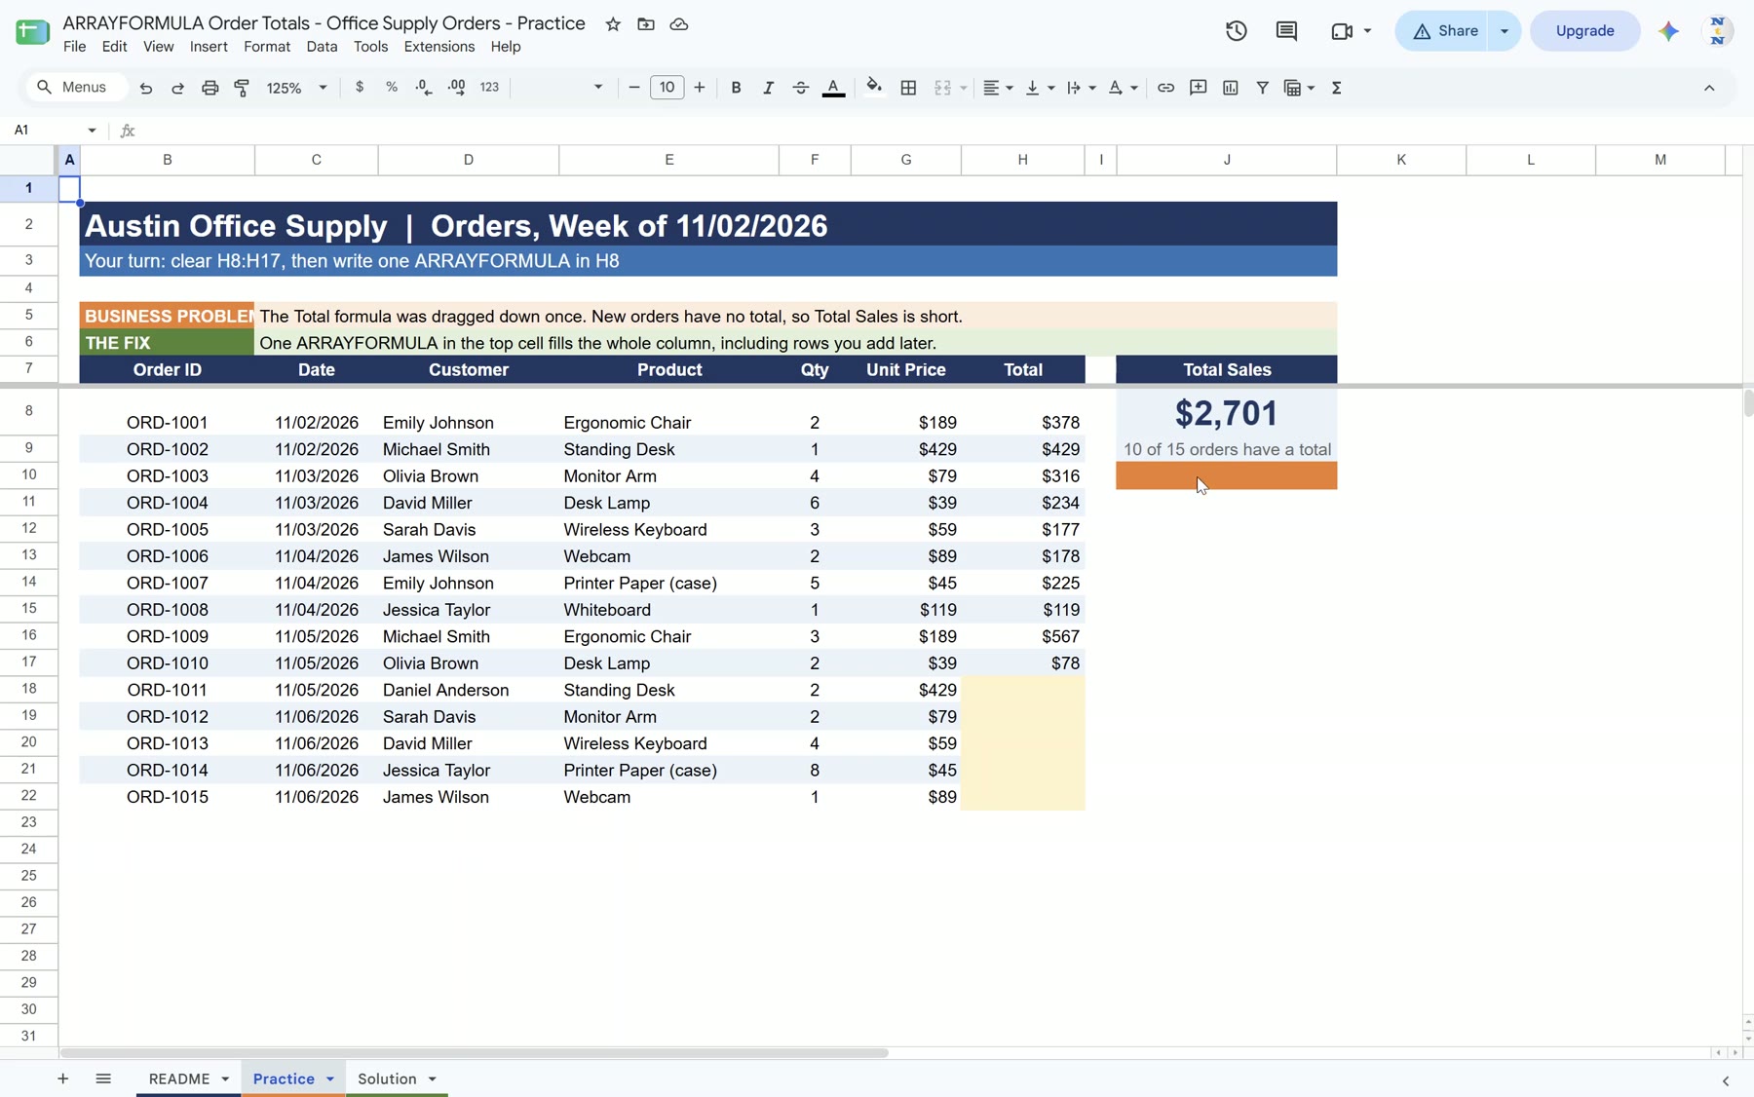1754x1097 pixels.
Task: Click the Undo icon
Action: pos(146,88)
